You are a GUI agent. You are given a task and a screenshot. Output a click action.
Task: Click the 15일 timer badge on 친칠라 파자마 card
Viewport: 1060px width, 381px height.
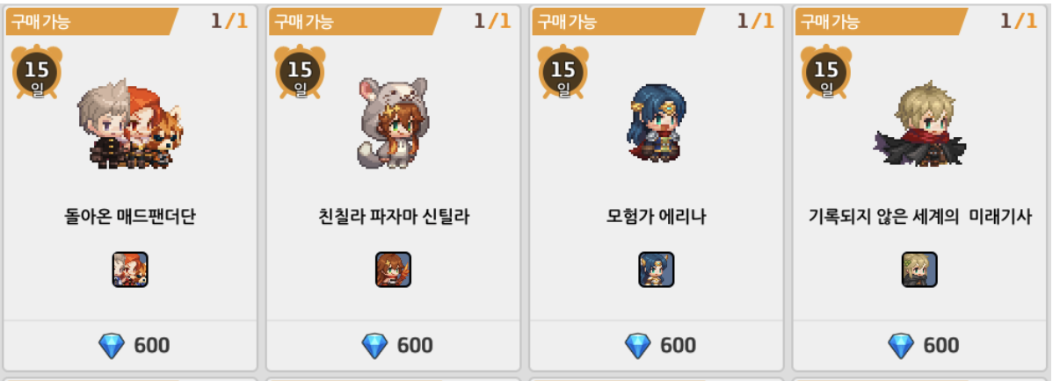pyautogui.click(x=300, y=72)
